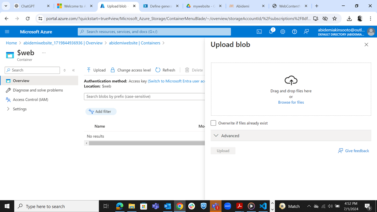Show hidden system tray icons
This screenshot has height=212, width=377.
[309, 206]
